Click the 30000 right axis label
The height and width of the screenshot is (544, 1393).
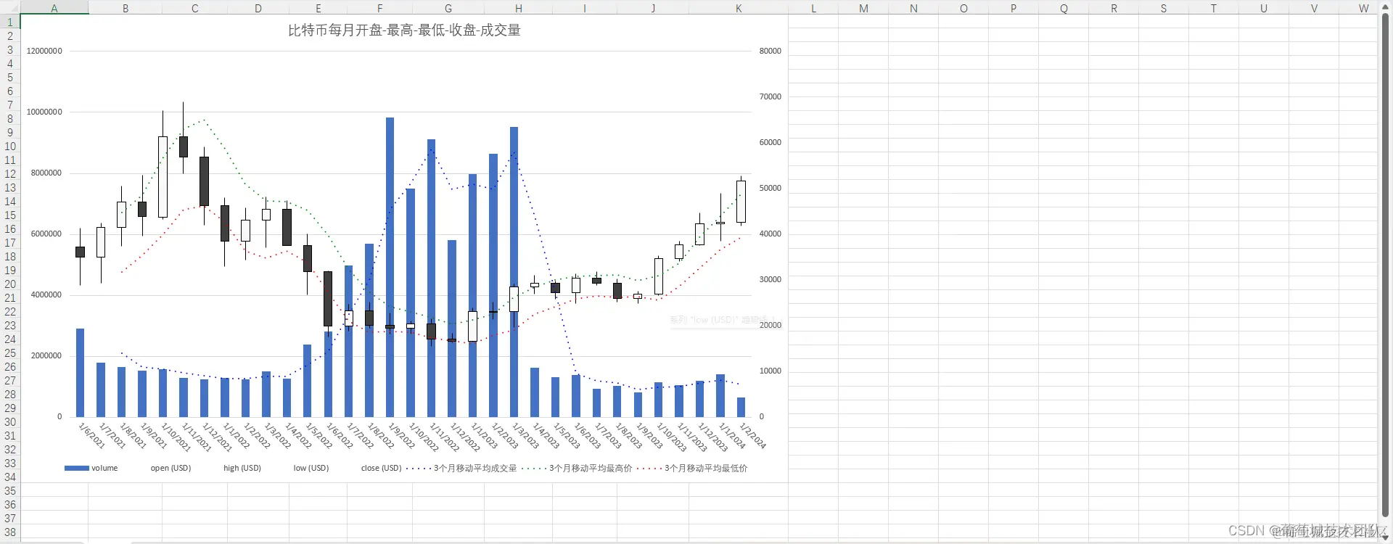[771, 279]
